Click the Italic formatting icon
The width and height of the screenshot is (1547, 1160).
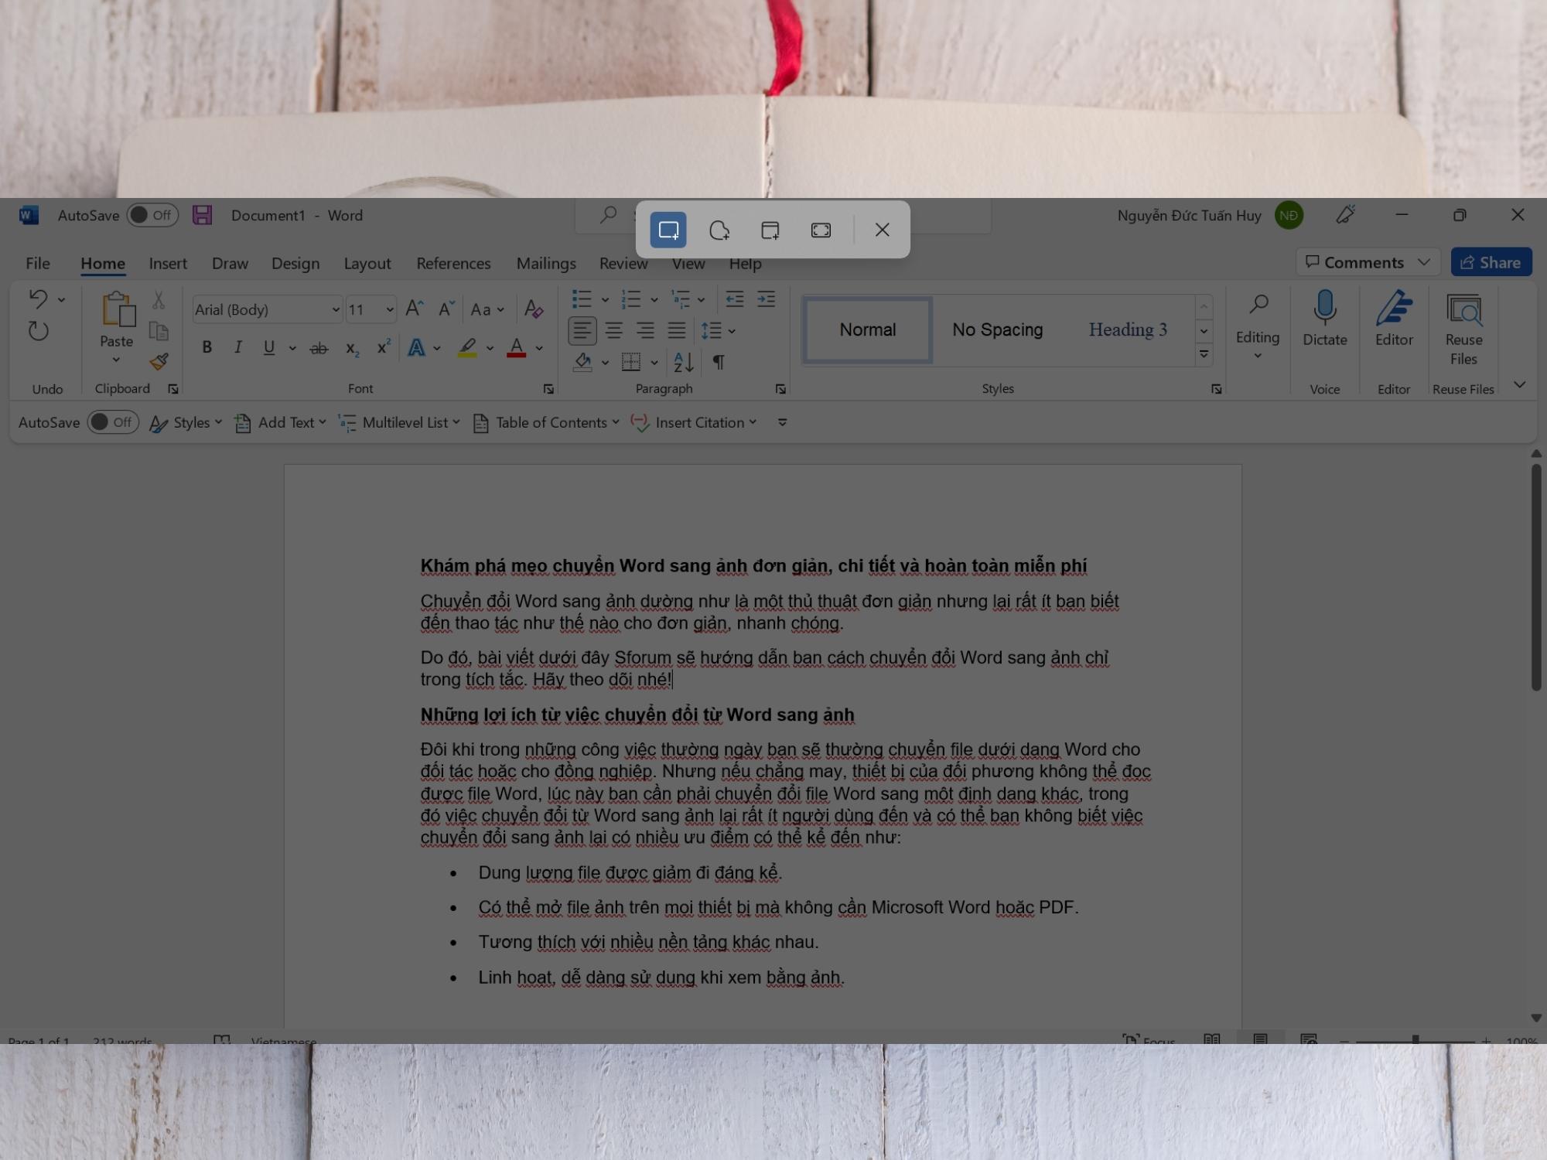tap(237, 349)
